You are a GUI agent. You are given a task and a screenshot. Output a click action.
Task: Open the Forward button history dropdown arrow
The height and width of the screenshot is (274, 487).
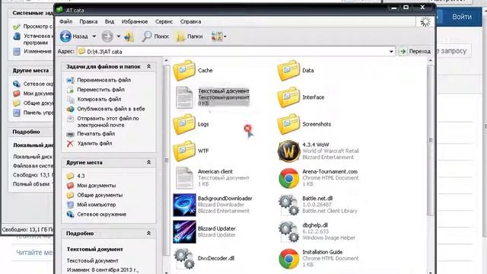119,37
